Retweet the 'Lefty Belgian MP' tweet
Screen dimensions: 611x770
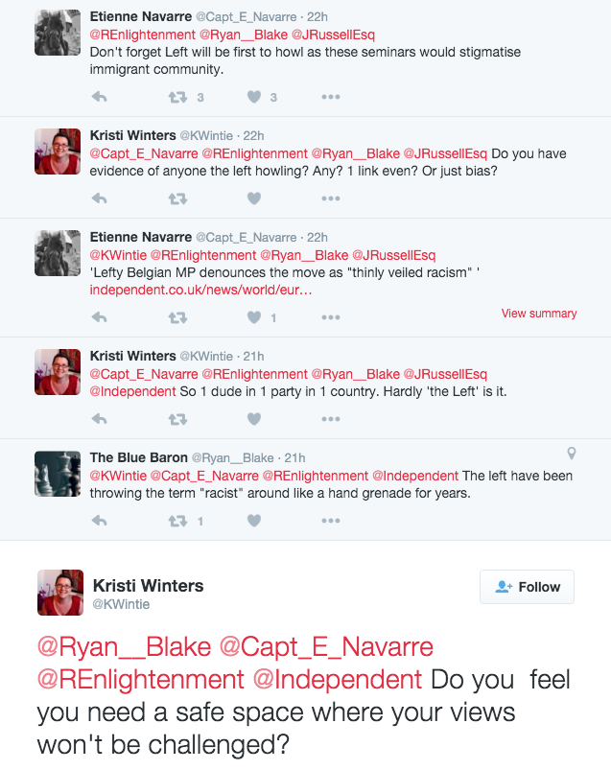coord(177,317)
